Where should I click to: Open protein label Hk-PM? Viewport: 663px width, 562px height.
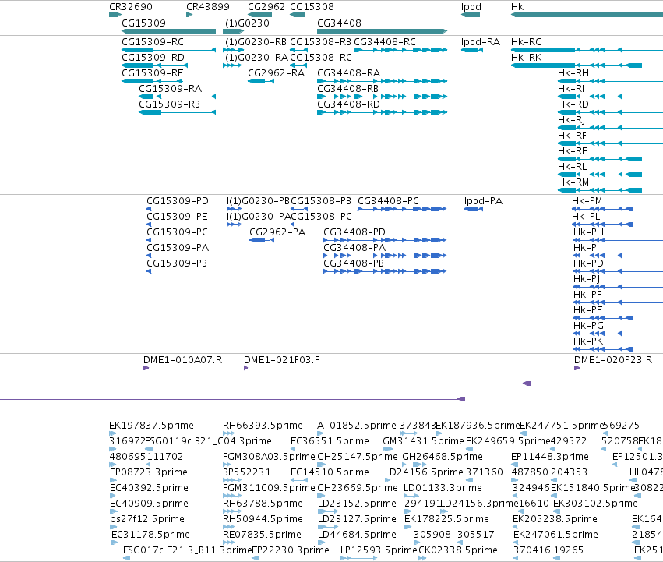(x=587, y=200)
